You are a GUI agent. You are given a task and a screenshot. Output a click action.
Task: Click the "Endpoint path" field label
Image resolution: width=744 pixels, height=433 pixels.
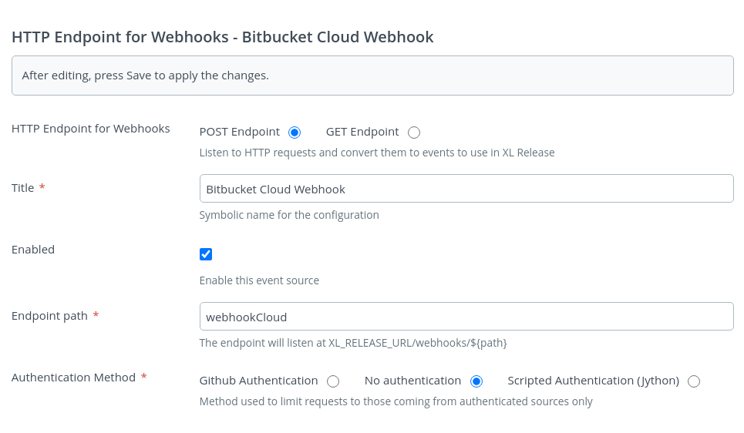[49, 316]
